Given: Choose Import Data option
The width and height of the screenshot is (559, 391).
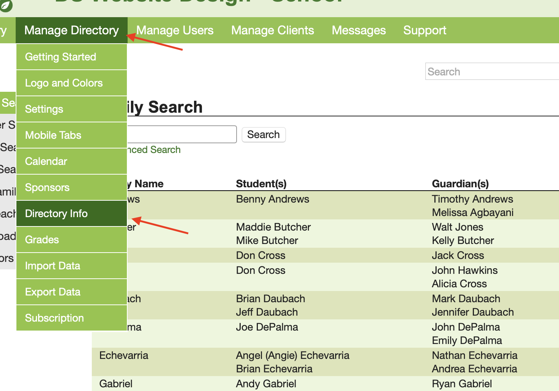Looking at the screenshot, I should point(53,266).
